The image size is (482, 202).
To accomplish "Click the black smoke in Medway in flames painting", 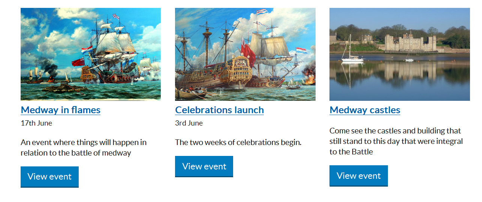I will (x=48, y=69).
